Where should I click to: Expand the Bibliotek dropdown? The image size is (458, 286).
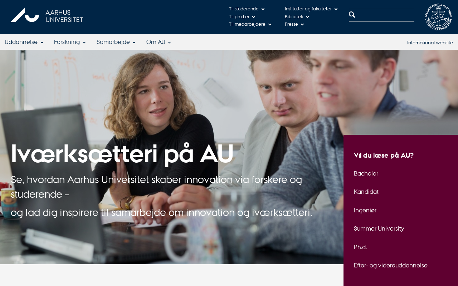(297, 17)
